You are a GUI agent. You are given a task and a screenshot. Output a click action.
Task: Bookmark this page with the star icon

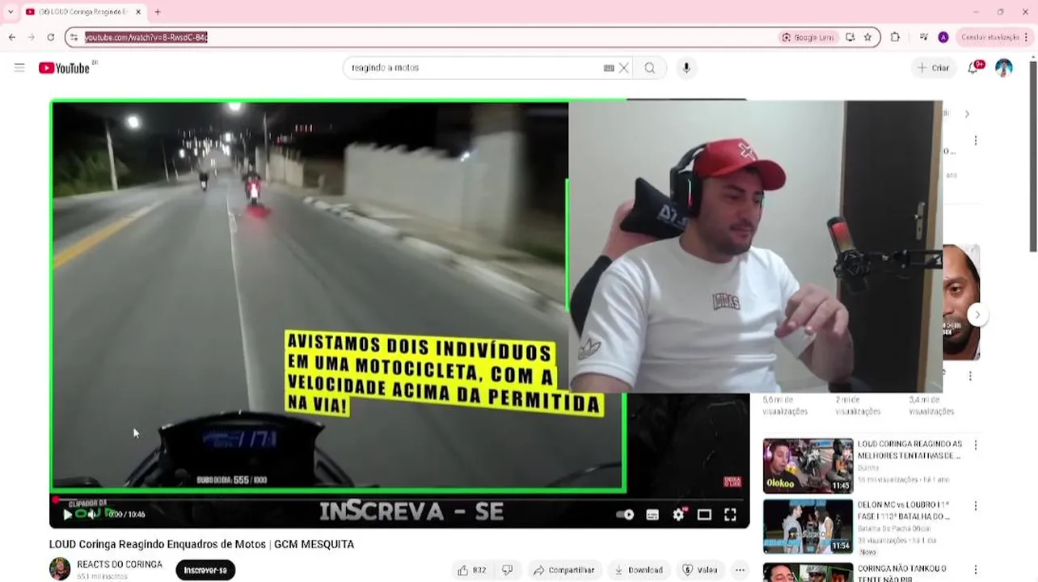pos(867,37)
